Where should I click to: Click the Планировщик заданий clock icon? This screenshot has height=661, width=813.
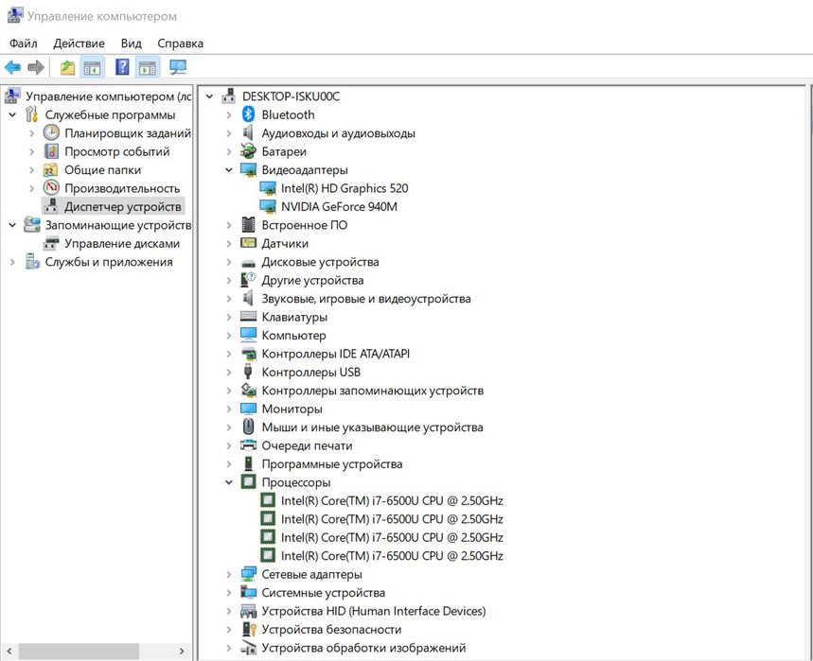(51, 132)
